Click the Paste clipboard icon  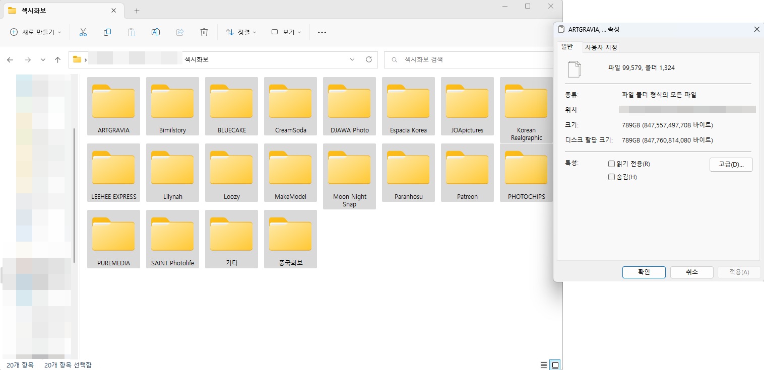pyautogui.click(x=132, y=32)
